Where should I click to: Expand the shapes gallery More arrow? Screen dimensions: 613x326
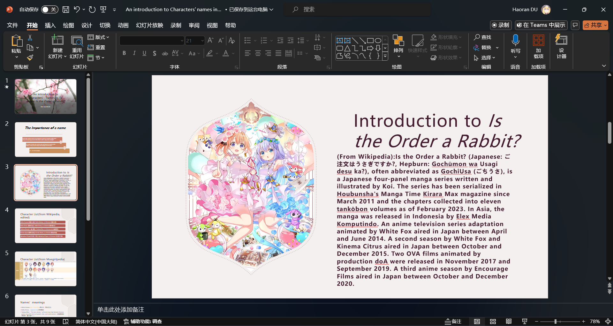[385, 57]
